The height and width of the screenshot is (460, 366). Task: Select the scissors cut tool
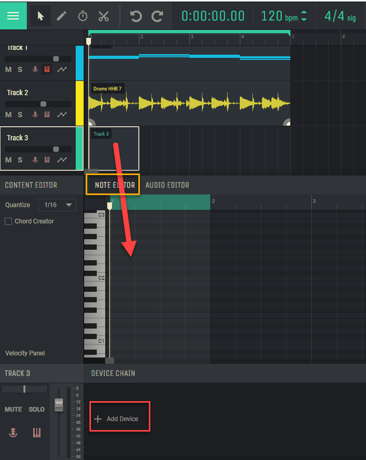(x=104, y=16)
